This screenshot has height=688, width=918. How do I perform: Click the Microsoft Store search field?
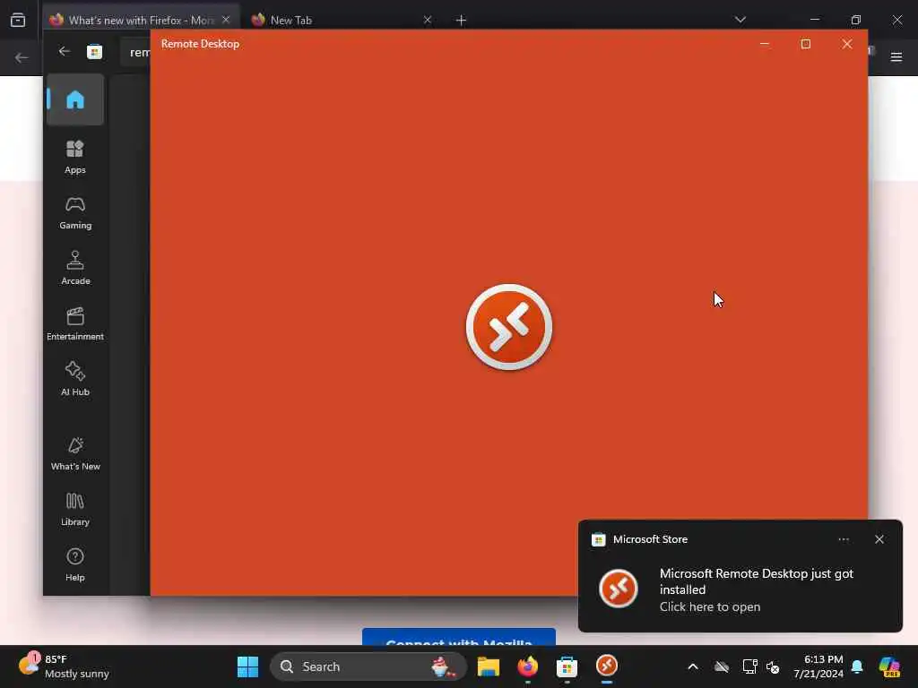[x=136, y=52]
